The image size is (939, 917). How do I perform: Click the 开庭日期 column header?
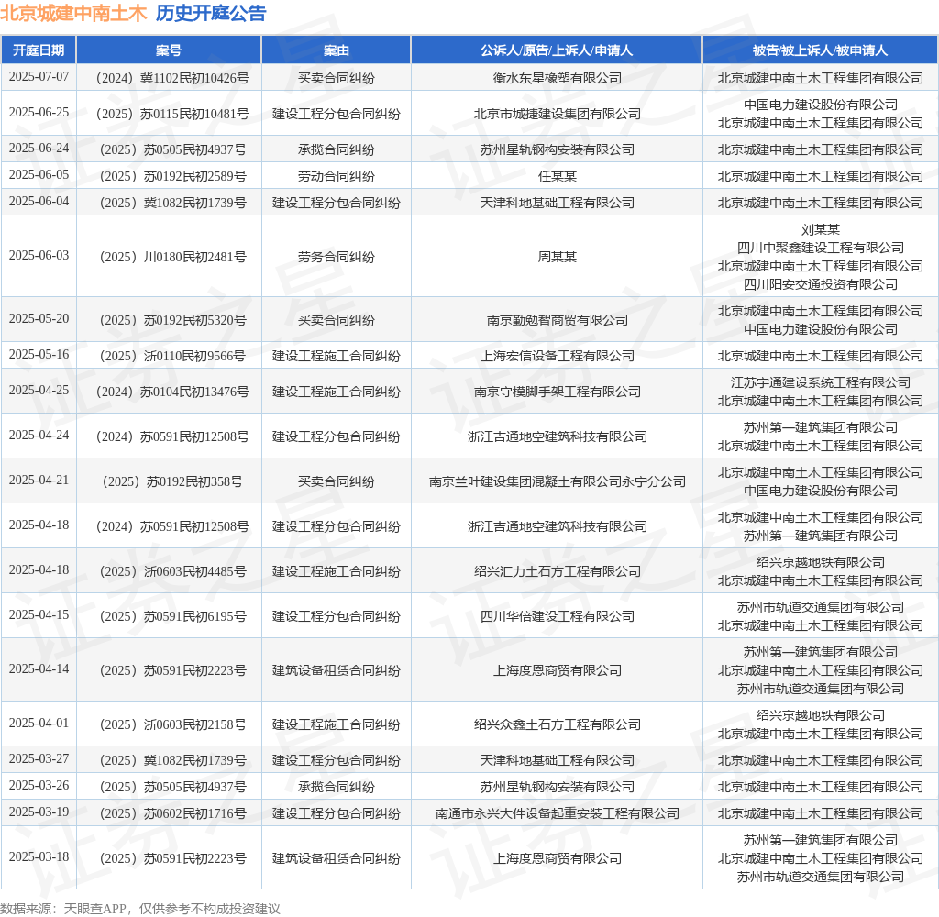point(39,50)
